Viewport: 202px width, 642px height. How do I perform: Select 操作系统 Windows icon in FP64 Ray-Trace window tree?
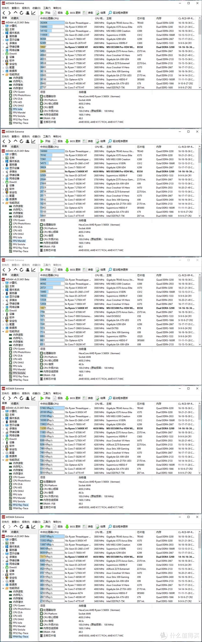pos(7,546)
